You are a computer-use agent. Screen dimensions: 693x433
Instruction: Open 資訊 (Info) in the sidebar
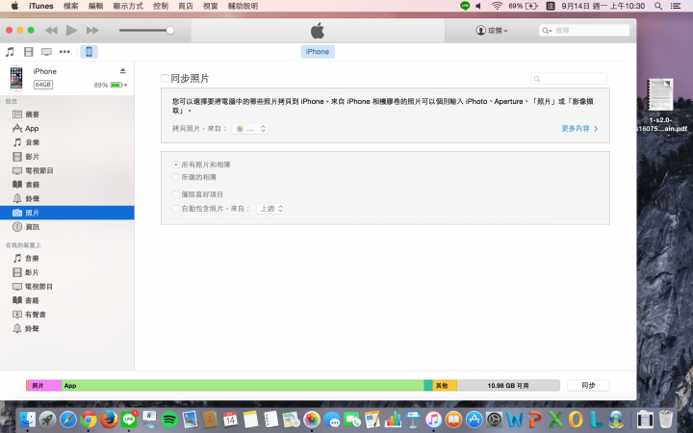tap(67, 227)
